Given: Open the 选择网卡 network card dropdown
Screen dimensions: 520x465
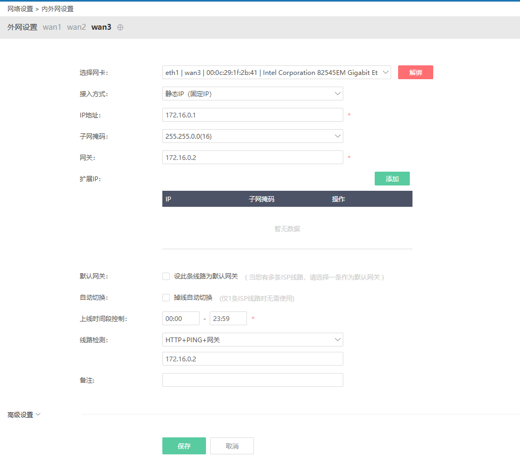Looking at the screenshot, I should (276, 73).
